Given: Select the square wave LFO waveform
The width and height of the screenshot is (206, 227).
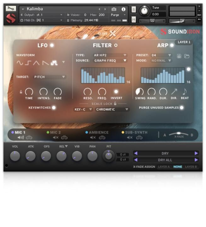Looking at the screenshot, I should coord(28,63).
